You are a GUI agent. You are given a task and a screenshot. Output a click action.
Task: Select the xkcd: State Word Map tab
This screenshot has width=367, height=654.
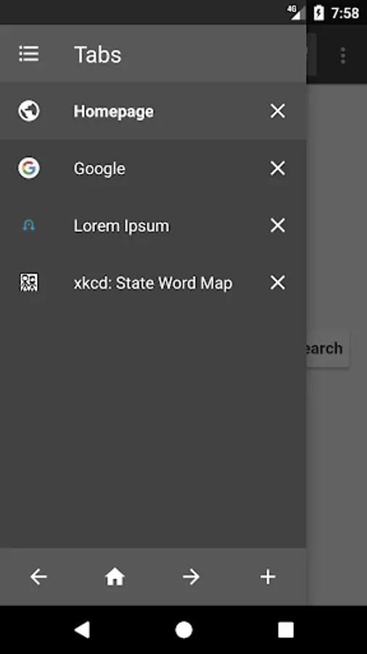(x=153, y=283)
